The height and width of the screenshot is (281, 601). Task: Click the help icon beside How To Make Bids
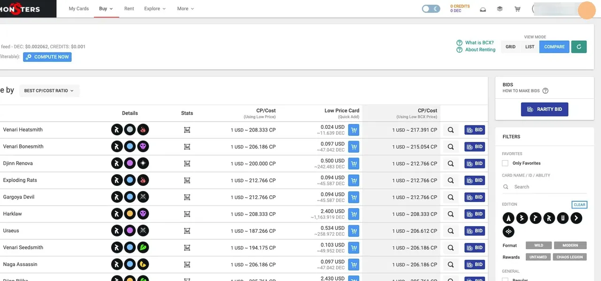point(545,91)
